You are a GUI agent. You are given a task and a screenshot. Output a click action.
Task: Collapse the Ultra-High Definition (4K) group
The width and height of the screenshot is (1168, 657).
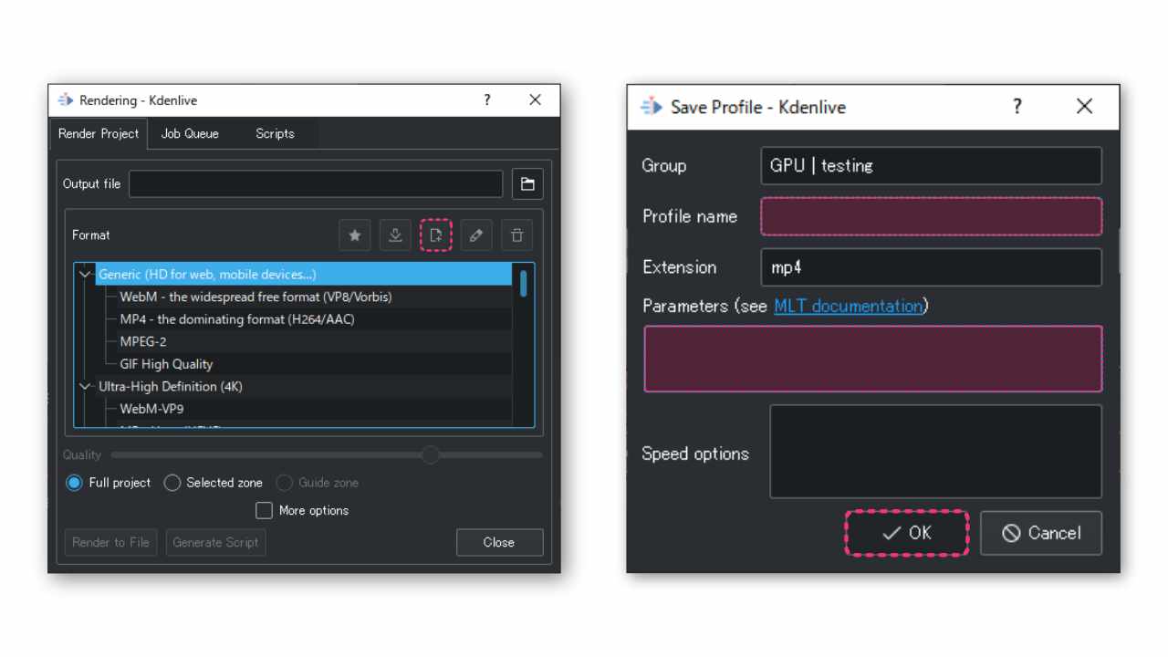tap(86, 387)
